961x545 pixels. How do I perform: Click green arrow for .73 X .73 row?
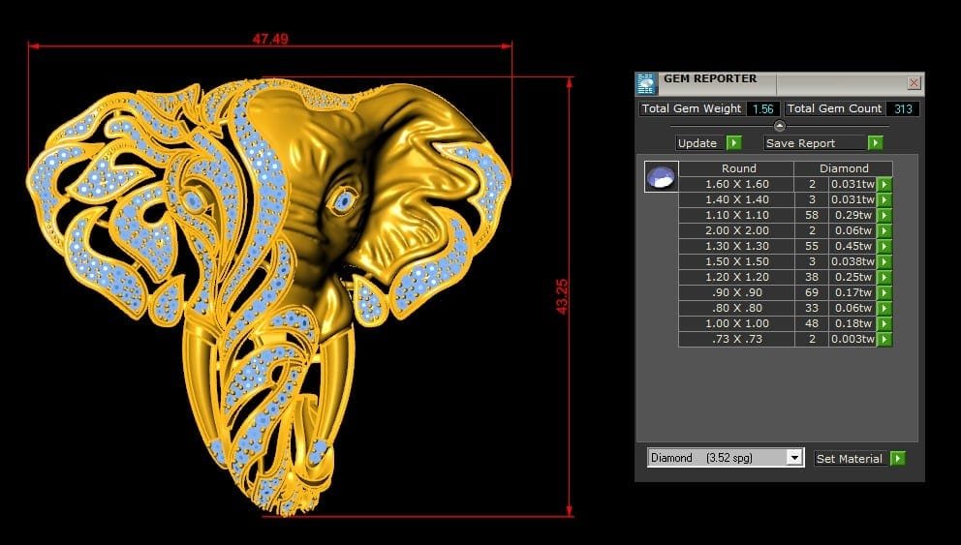[x=884, y=340]
